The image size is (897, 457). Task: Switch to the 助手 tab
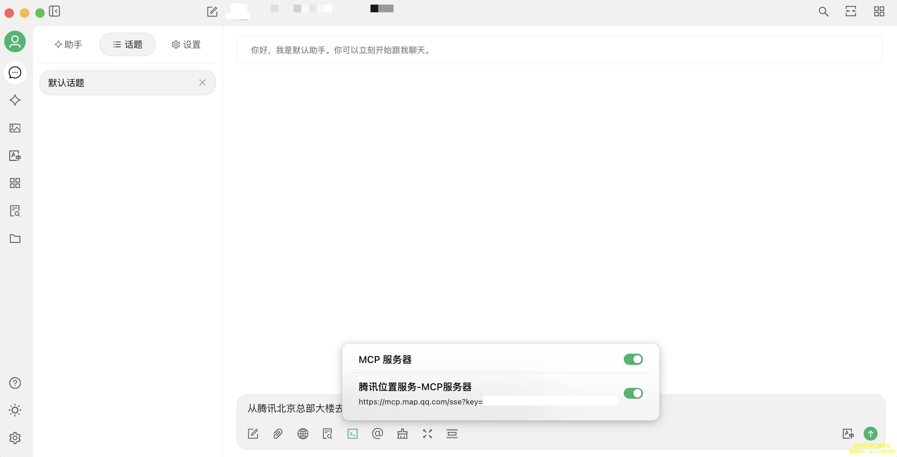pos(68,45)
